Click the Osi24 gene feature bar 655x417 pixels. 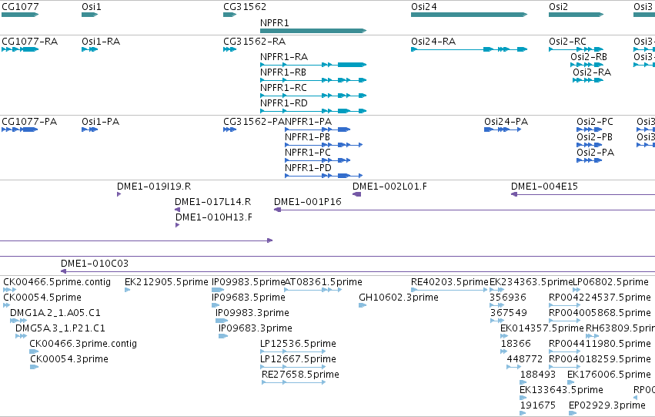(x=469, y=15)
